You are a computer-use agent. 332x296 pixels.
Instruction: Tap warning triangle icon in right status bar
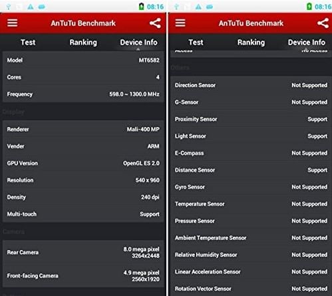click(198, 7)
